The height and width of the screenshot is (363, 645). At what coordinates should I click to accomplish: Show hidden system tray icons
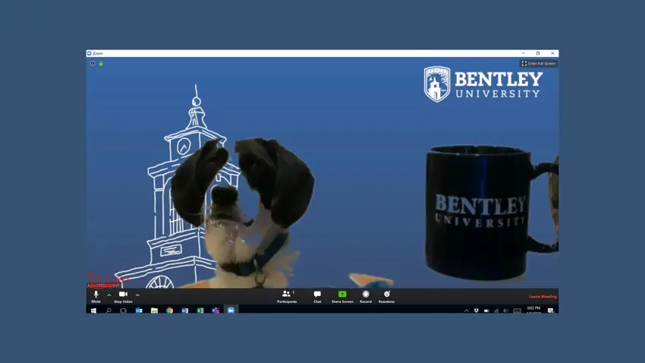pos(467,311)
